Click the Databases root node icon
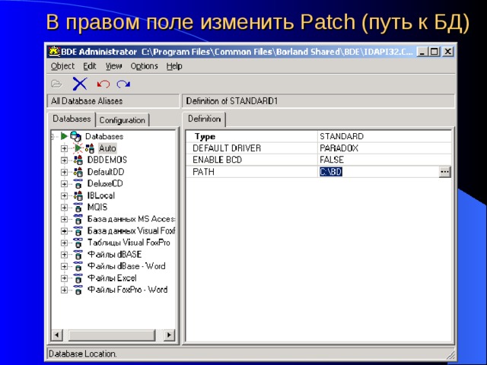 tap(75, 136)
